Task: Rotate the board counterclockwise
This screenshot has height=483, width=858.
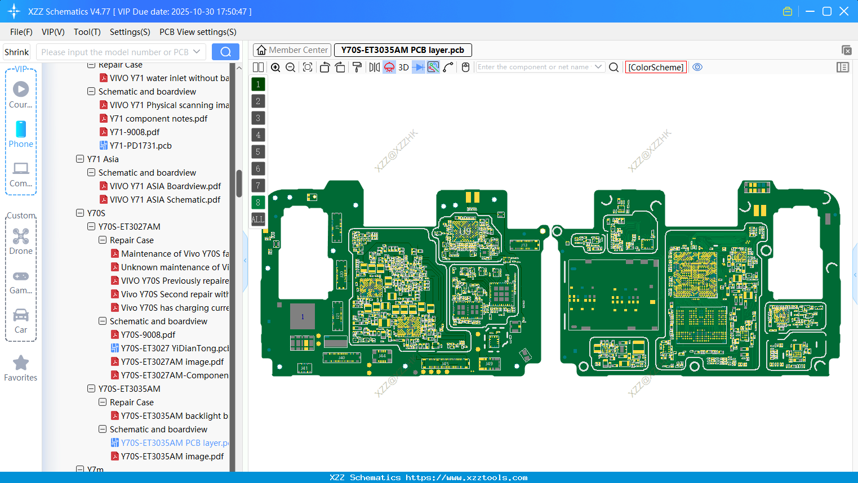Action: click(x=325, y=67)
